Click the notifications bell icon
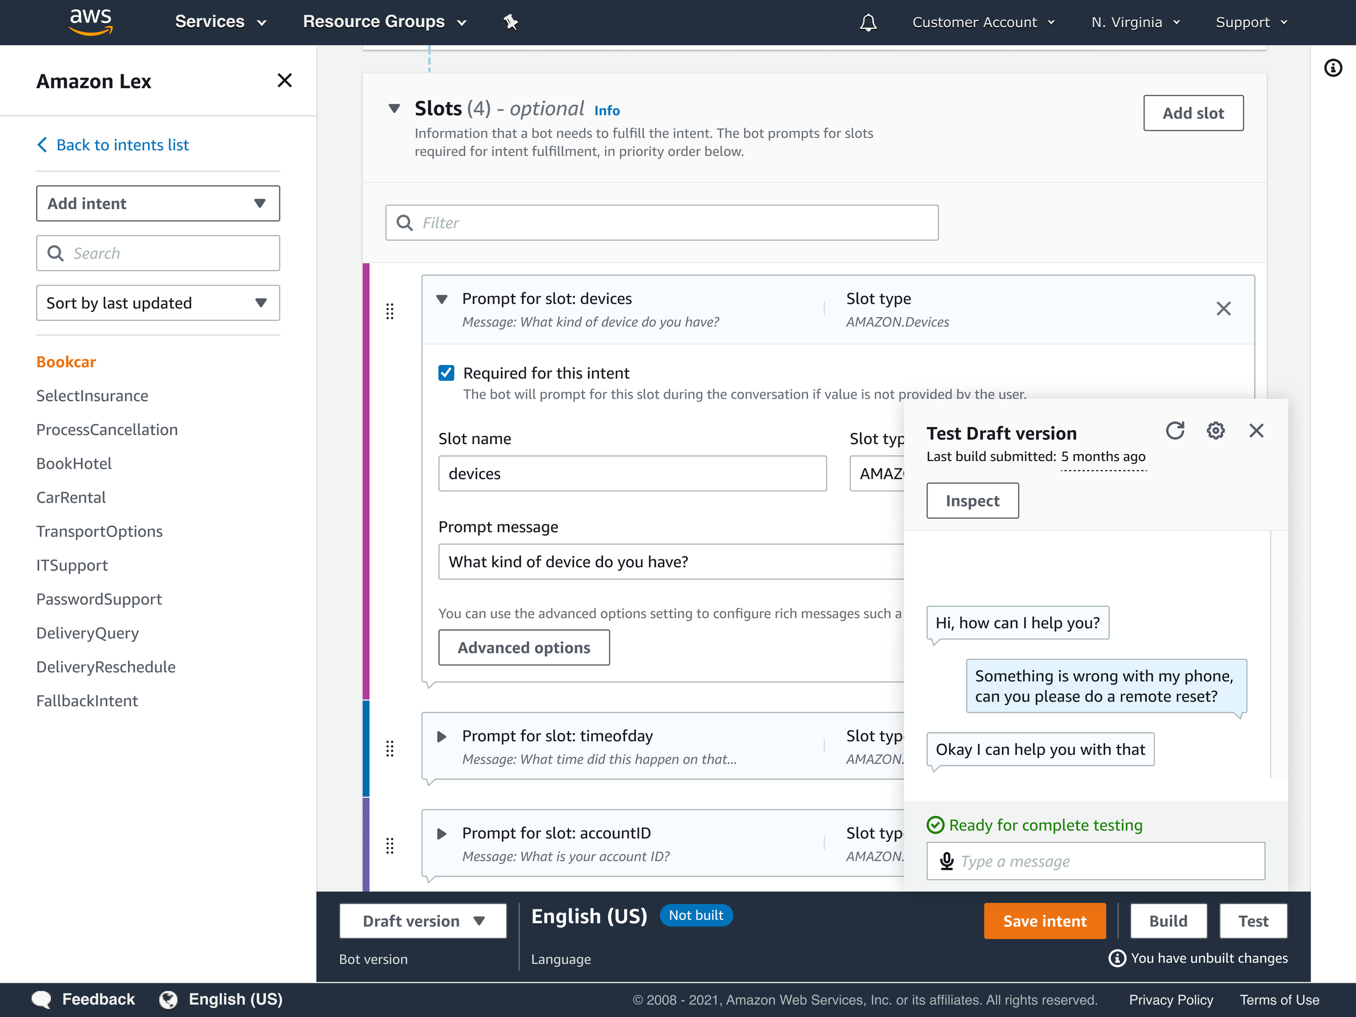The image size is (1356, 1017). click(867, 23)
